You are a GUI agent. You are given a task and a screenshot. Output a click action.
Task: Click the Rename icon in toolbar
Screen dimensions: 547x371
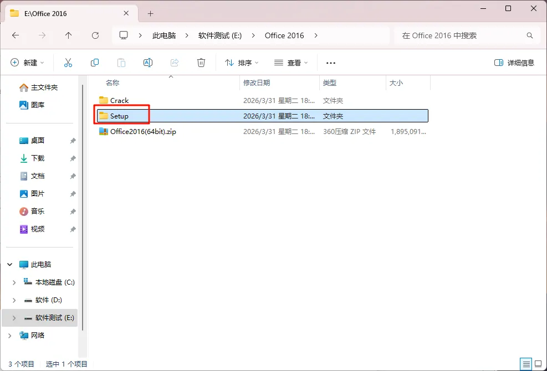click(x=148, y=63)
